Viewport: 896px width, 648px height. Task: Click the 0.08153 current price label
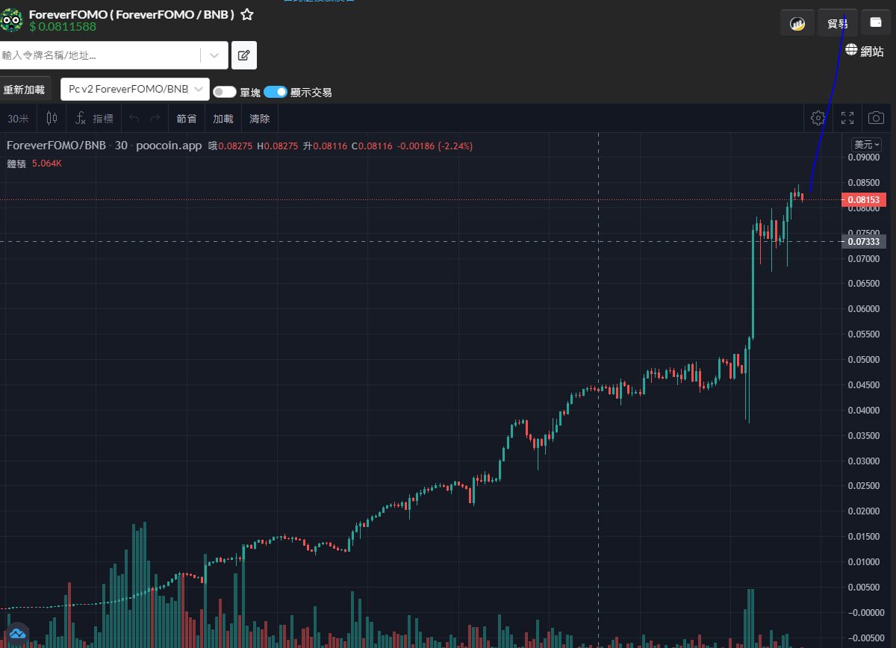[864, 199]
